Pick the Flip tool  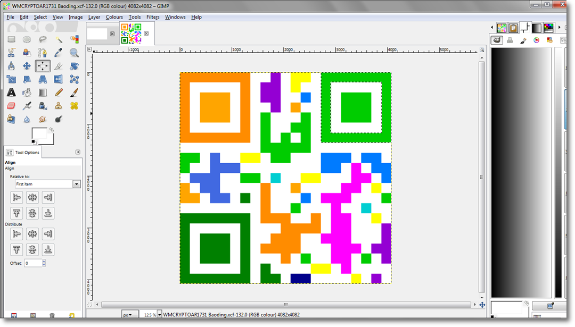(x=59, y=79)
